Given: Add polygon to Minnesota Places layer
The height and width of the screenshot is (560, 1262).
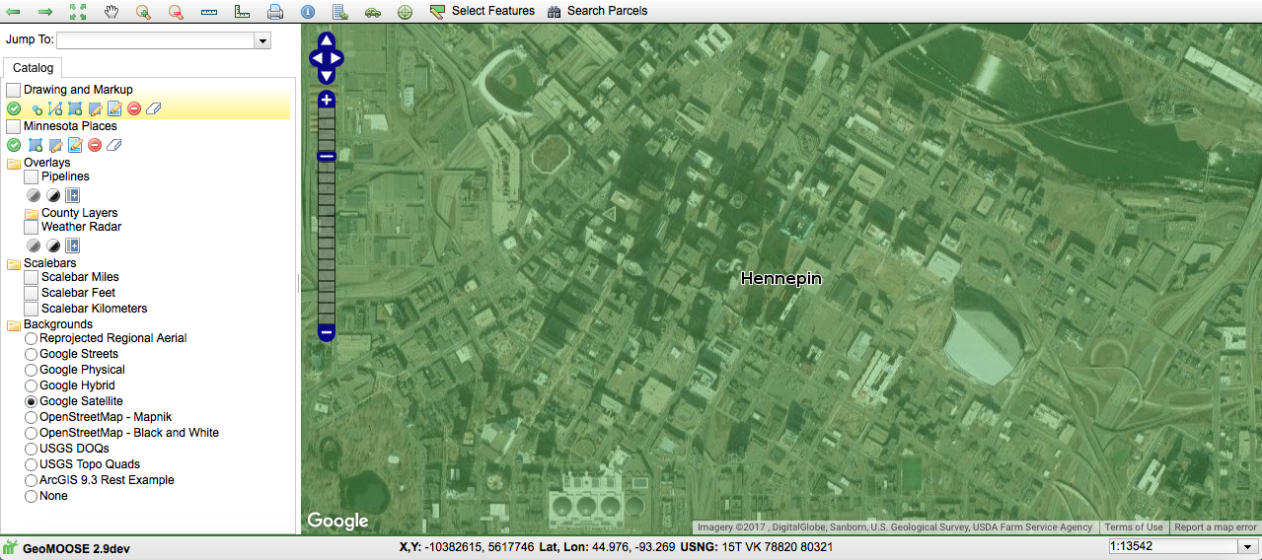Looking at the screenshot, I should [x=36, y=145].
